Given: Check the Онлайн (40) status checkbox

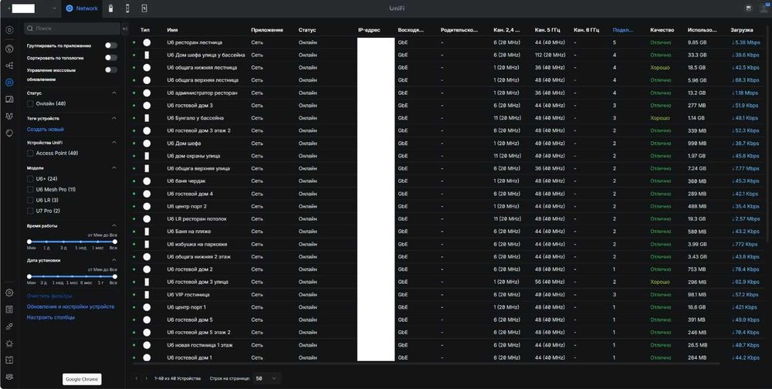Looking at the screenshot, I should point(31,104).
